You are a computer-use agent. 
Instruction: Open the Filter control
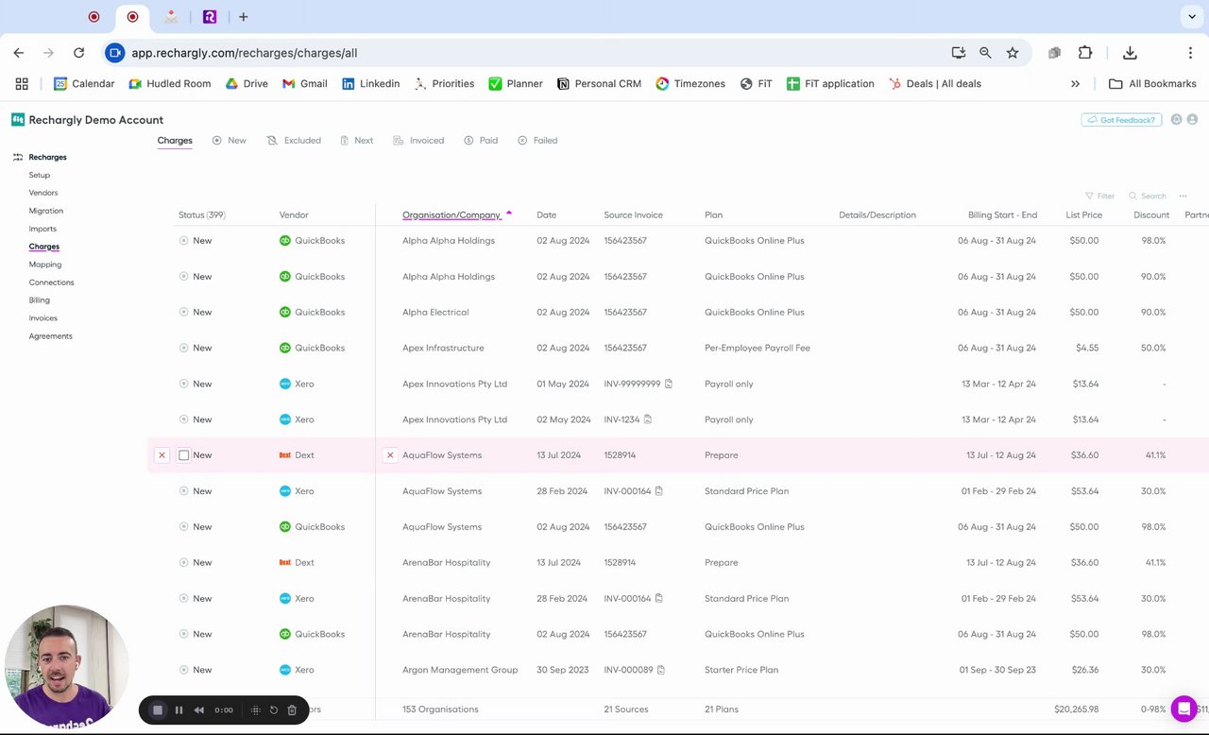click(1100, 197)
